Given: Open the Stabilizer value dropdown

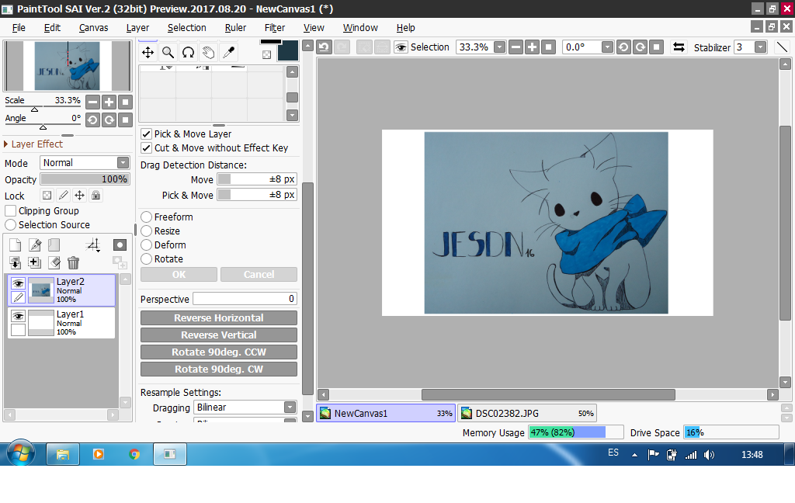Looking at the screenshot, I should (x=760, y=47).
